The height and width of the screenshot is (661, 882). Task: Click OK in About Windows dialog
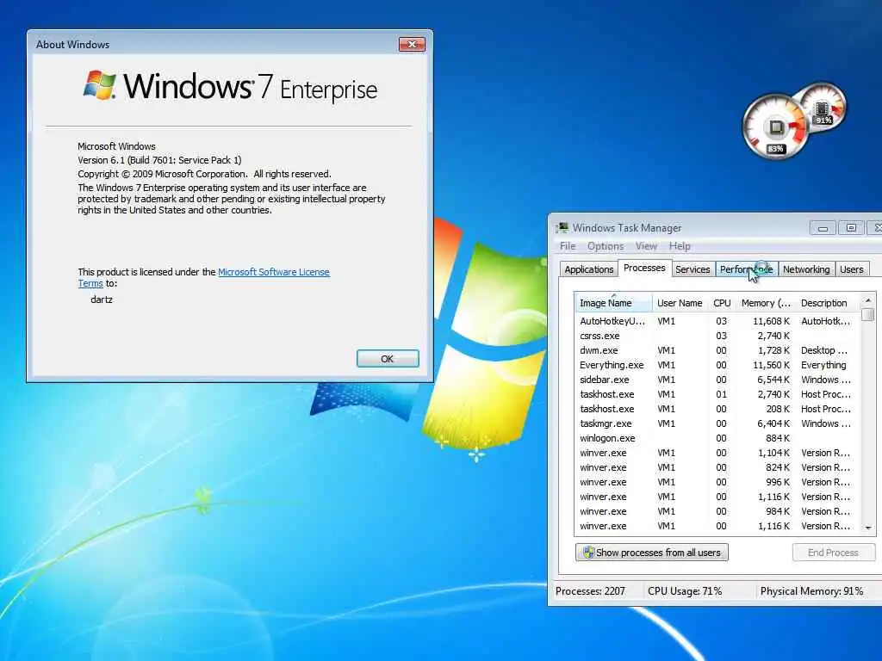[388, 359]
